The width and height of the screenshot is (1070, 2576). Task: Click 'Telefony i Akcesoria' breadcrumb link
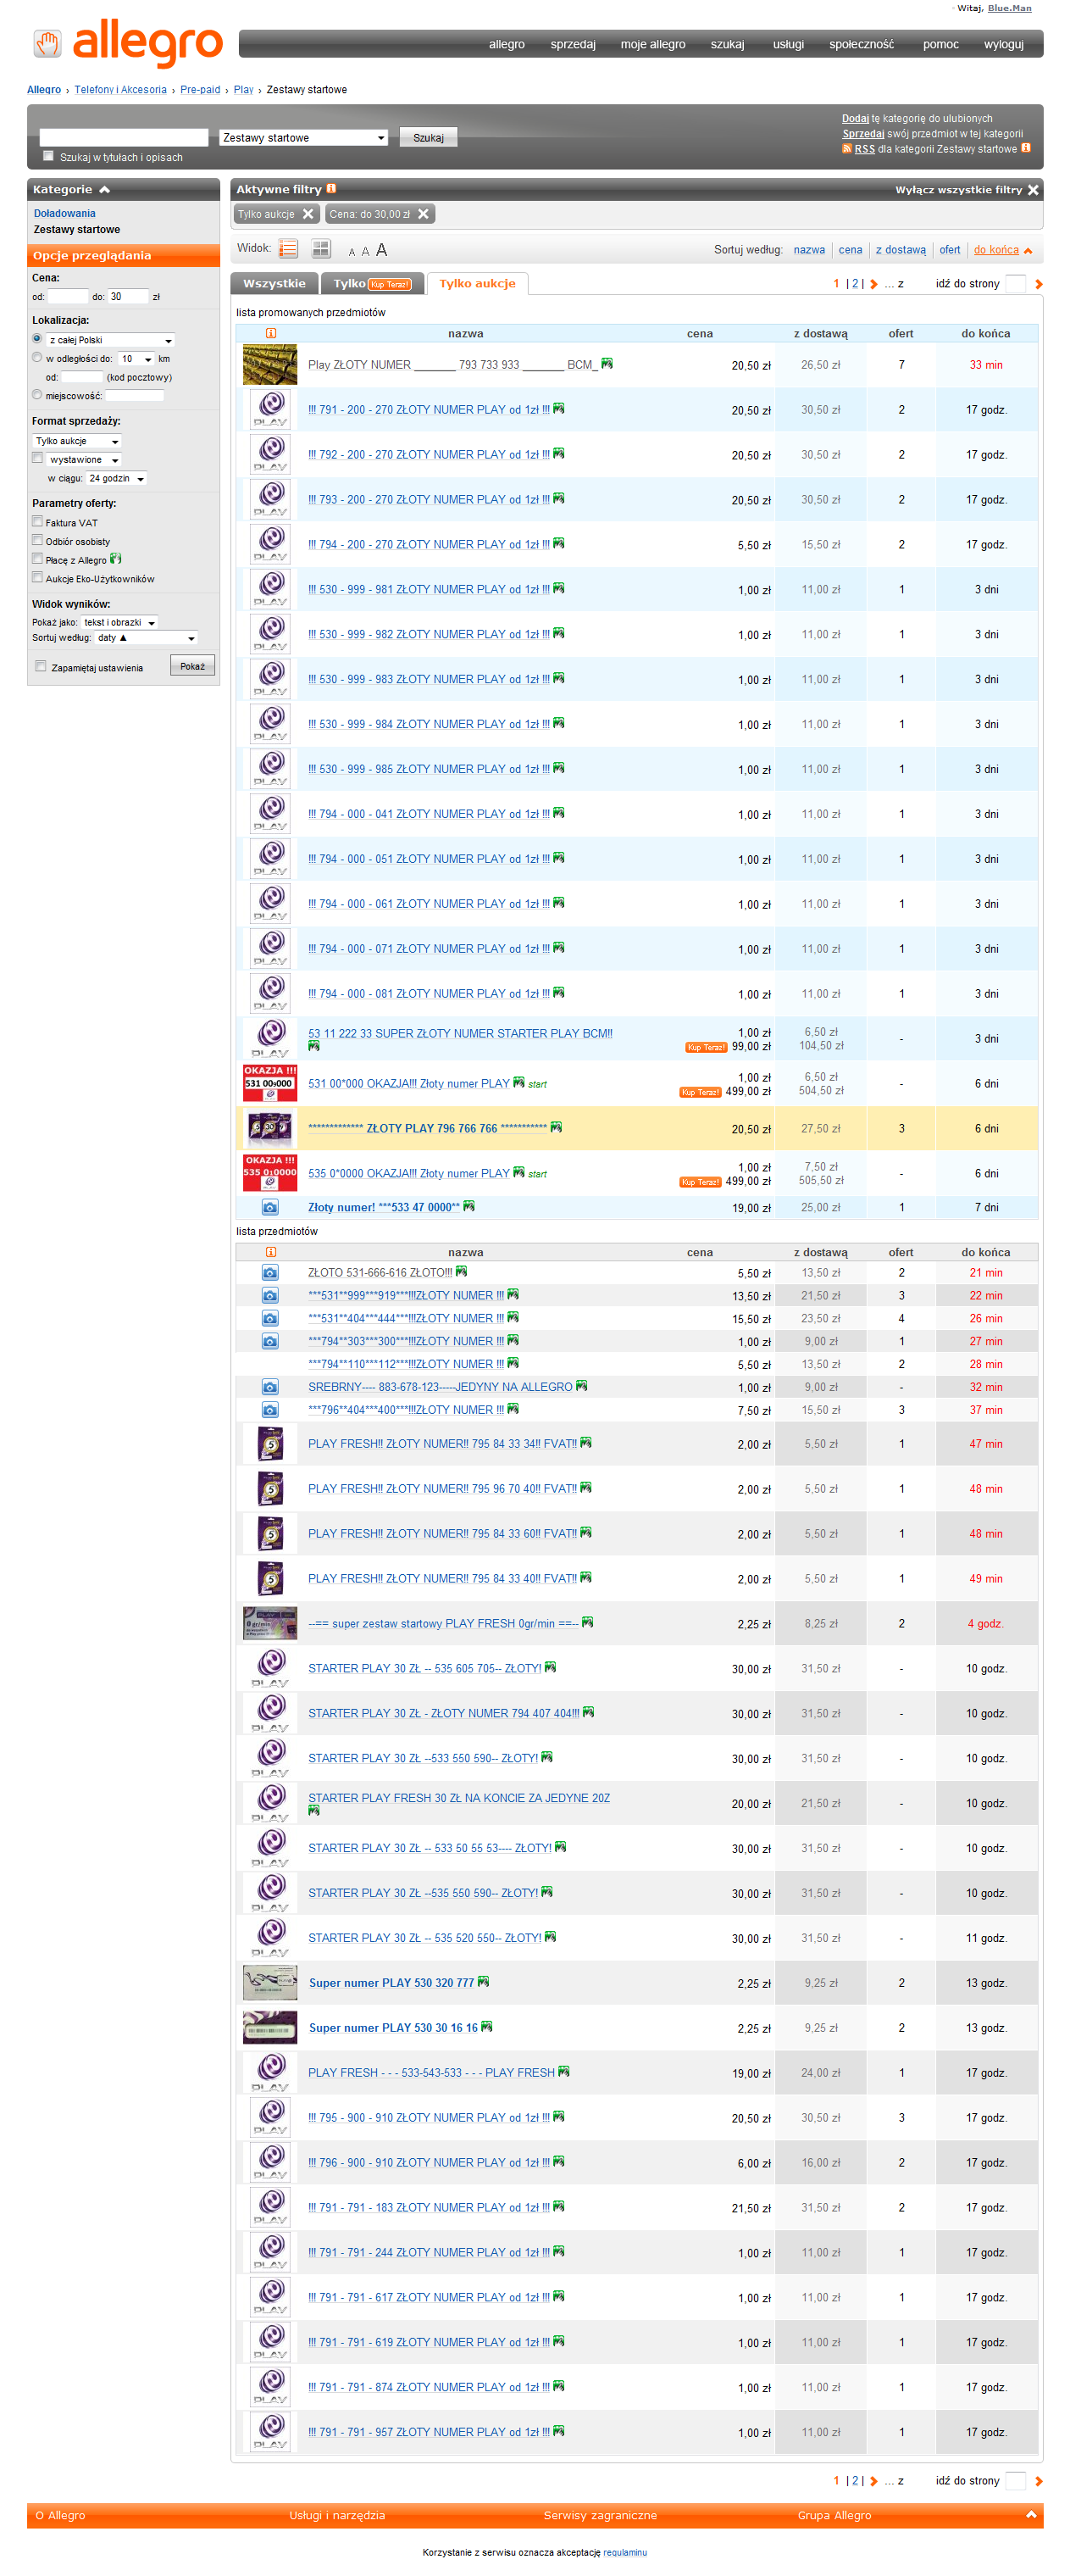point(121,90)
